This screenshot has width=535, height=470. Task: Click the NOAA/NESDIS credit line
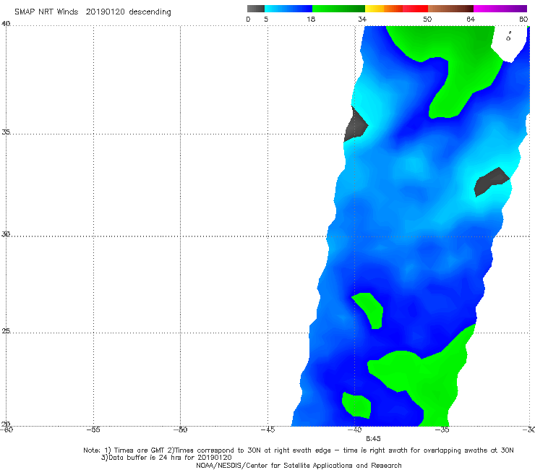click(x=299, y=466)
